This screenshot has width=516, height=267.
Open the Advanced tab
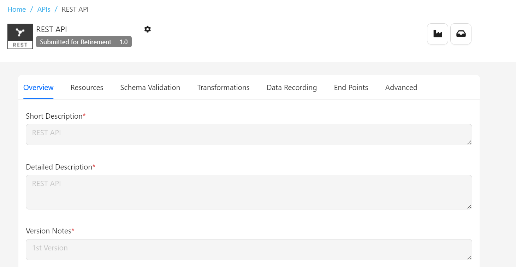[x=401, y=88]
